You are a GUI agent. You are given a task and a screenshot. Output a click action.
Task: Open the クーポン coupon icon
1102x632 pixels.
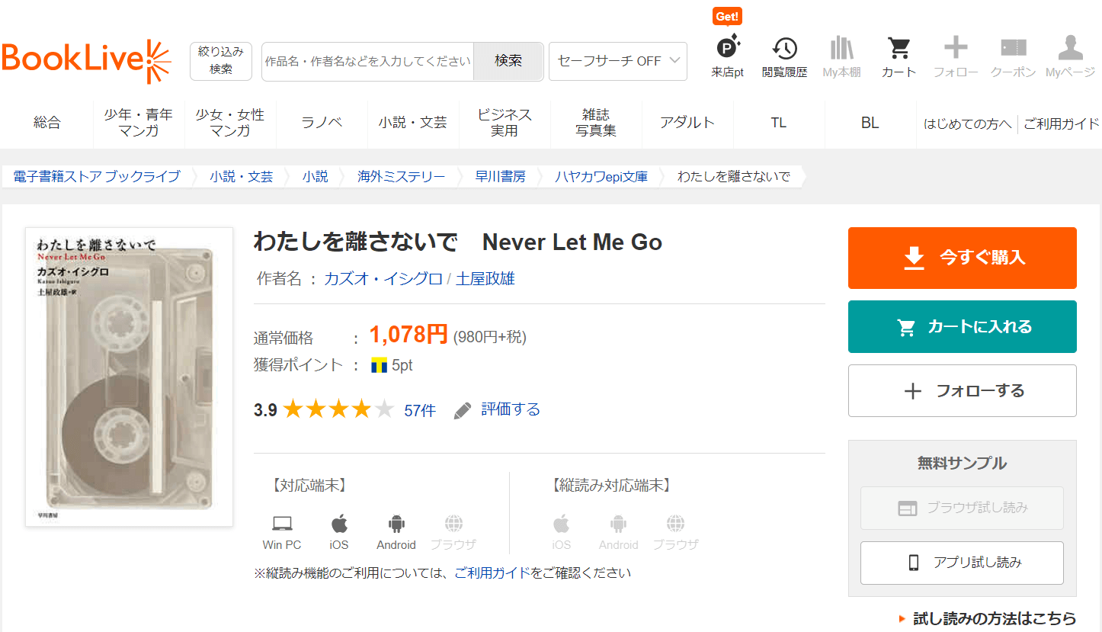coord(1013,49)
